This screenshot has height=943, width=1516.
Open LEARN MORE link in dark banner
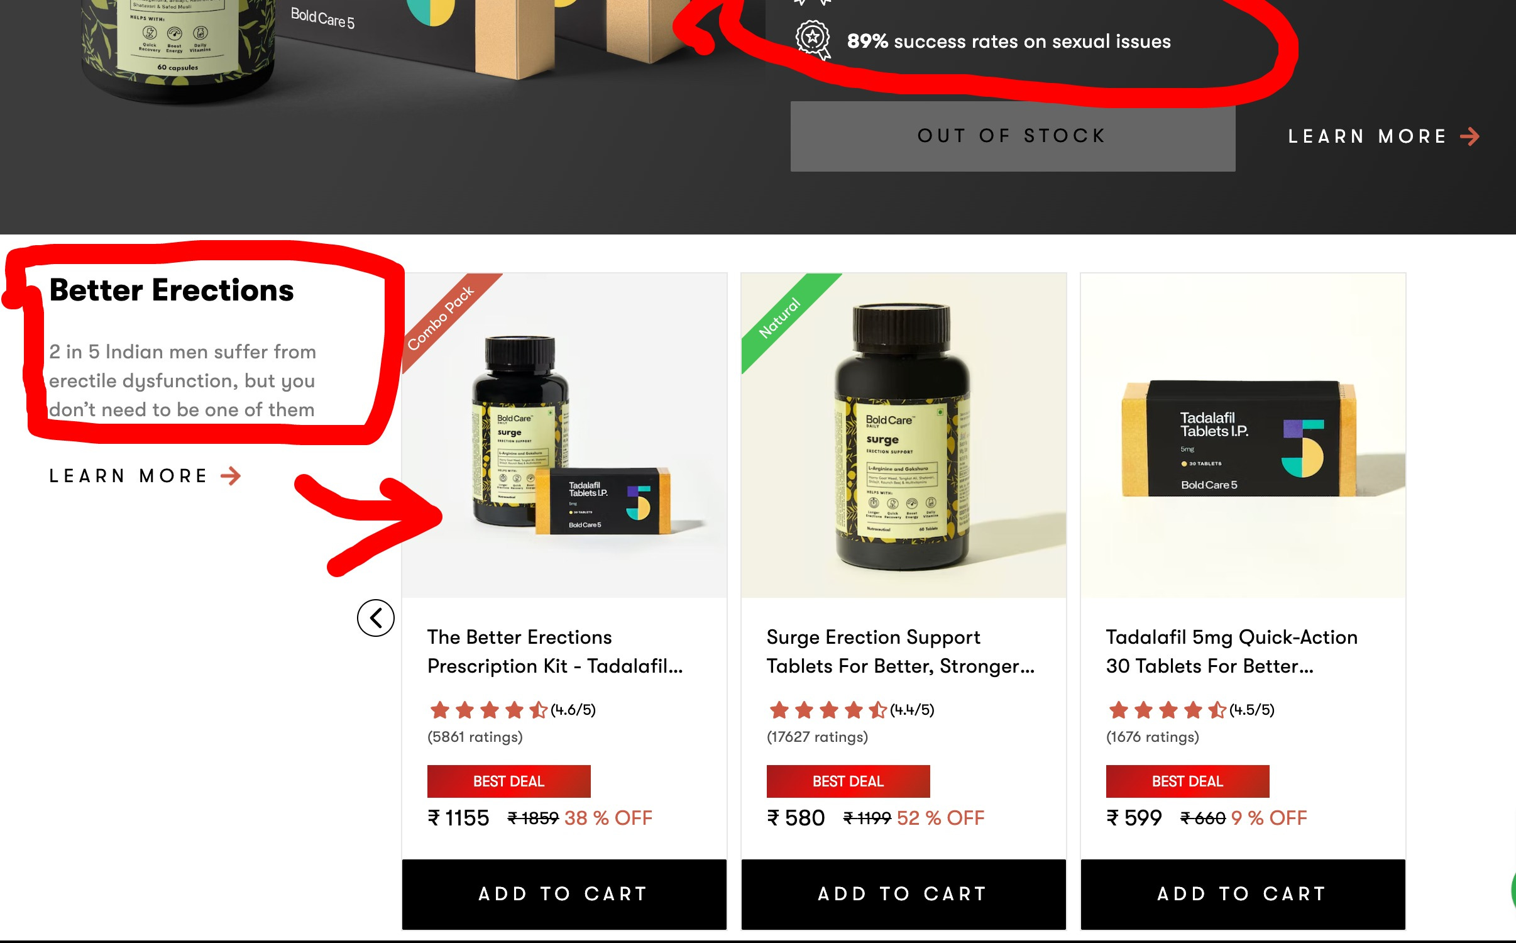pyautogui.click(x=1384, y=136)
